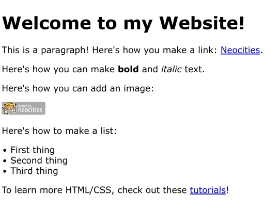279x209 pixels.
Task: Click the words This is a paragraph
Action: click(45, 50)
